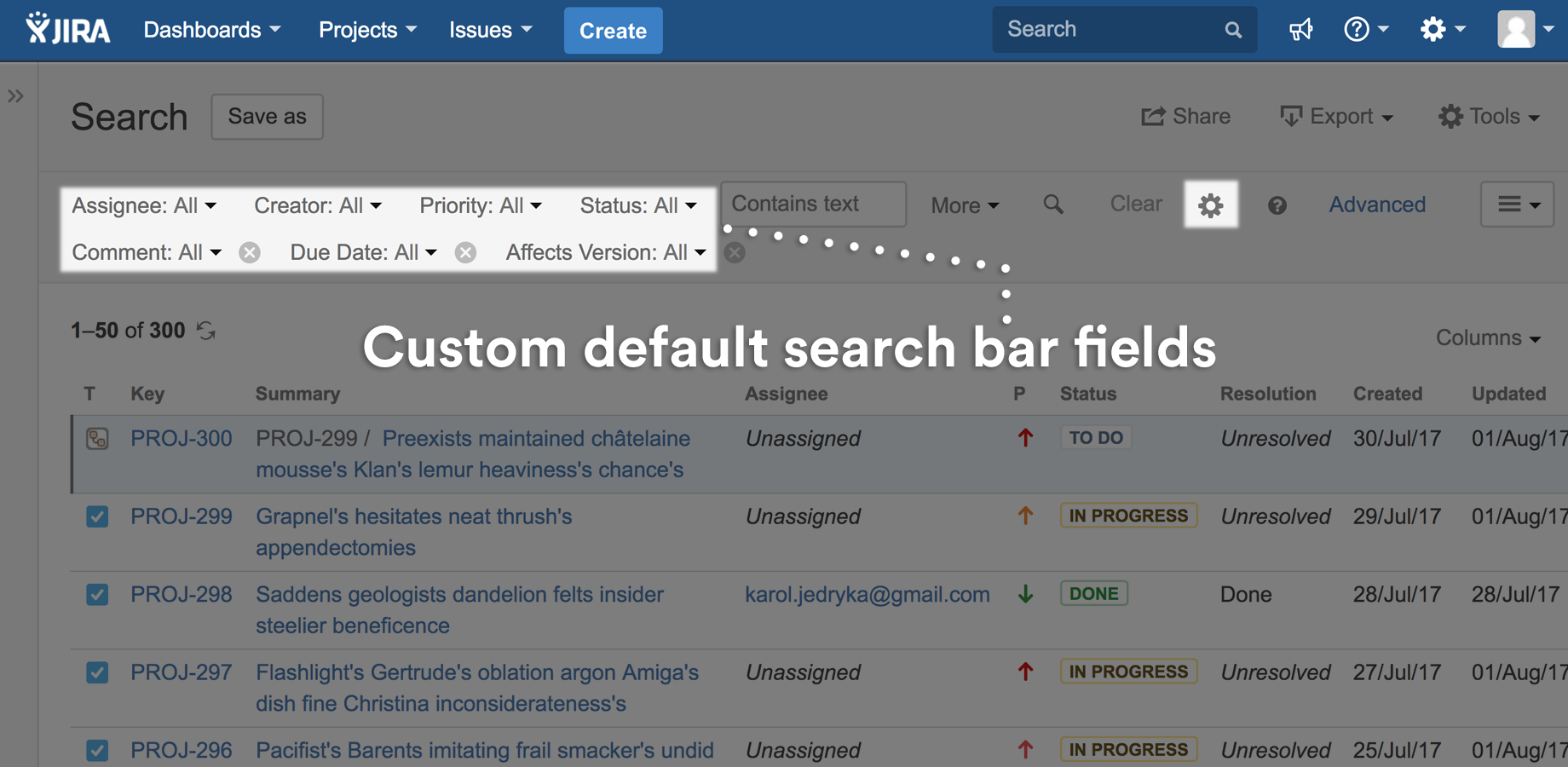
Task: Toggle the checkbox for PROJ-296
Action: click(x=97, y=751)
